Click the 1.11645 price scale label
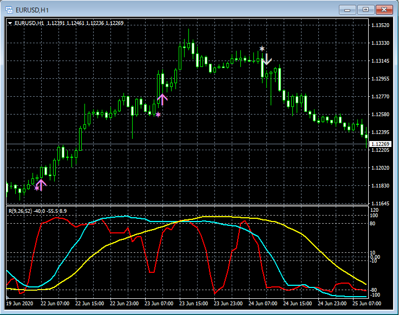The width and height of the screenshot is (399, 315). point(380,204)
